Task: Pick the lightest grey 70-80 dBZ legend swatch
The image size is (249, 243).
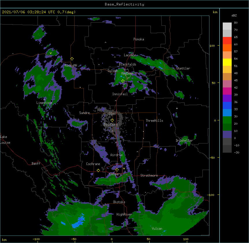Action: click(x=227, y=26)
